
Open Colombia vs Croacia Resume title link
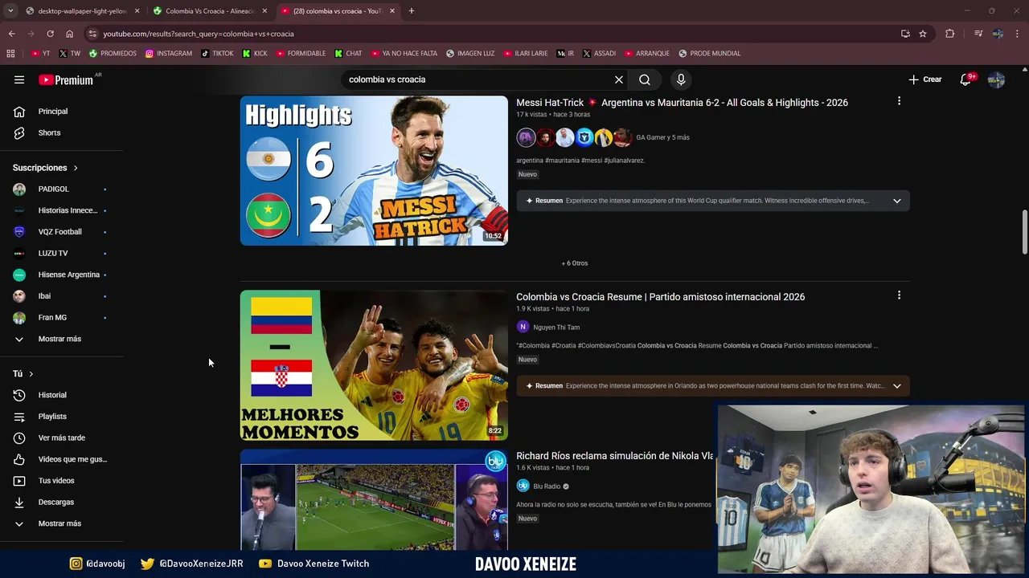(x=660, y=297)
